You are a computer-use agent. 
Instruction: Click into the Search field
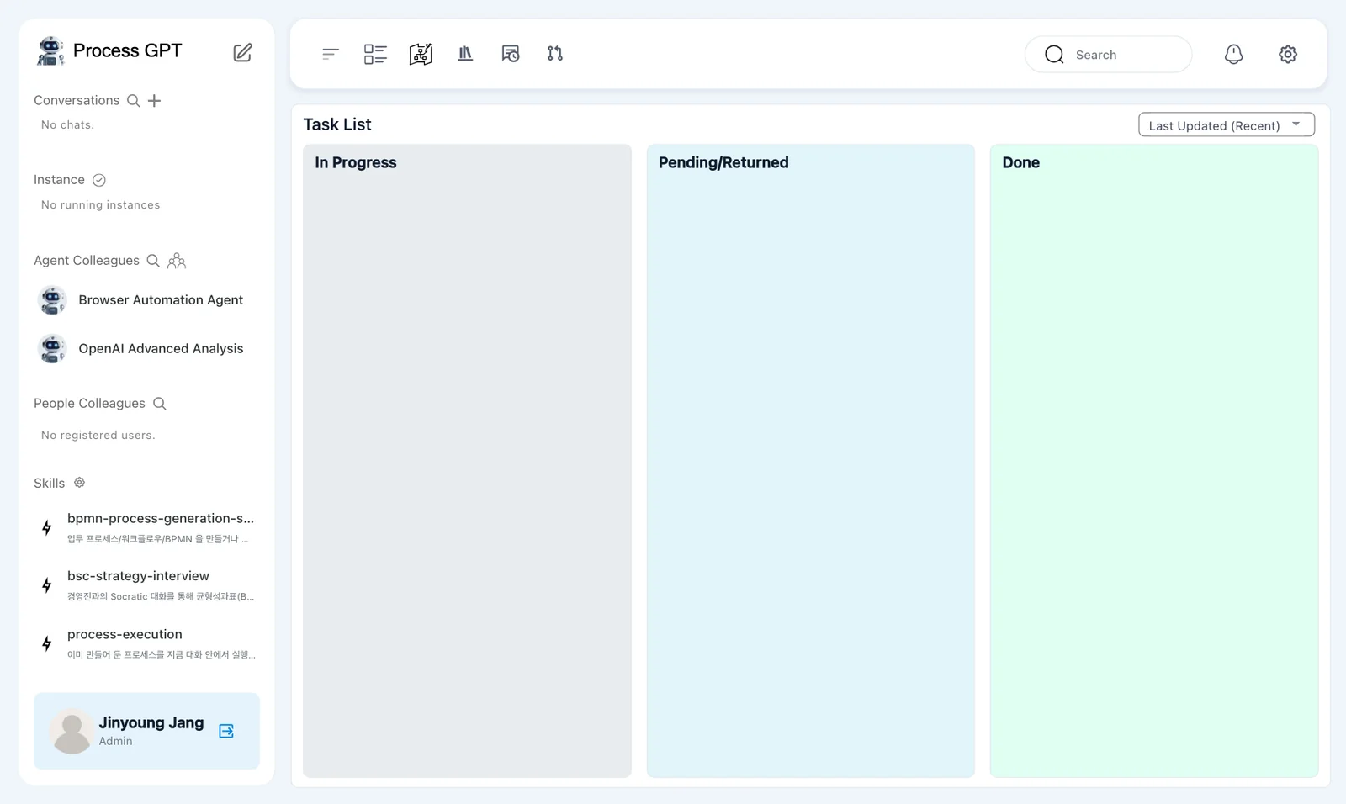point(1108,55)
